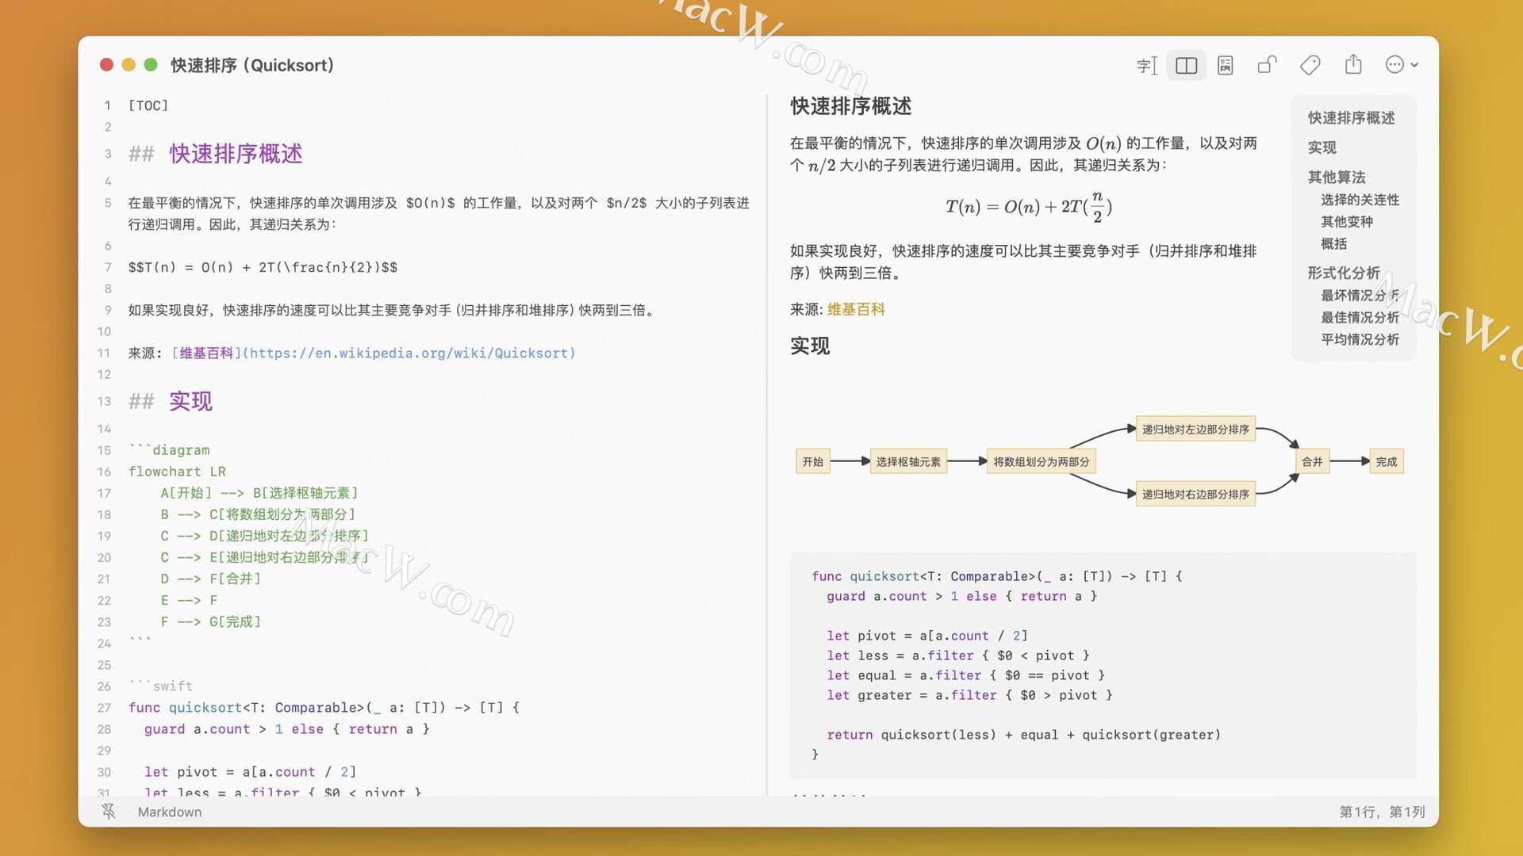Click the return quicksort line in preview code
Screen dimensions: 1523x856
[1023, 735]
